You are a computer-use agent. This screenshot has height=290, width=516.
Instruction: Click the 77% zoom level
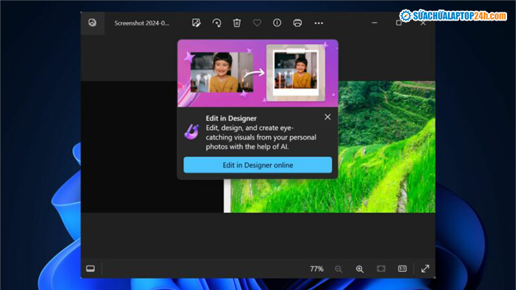point(316,269)
